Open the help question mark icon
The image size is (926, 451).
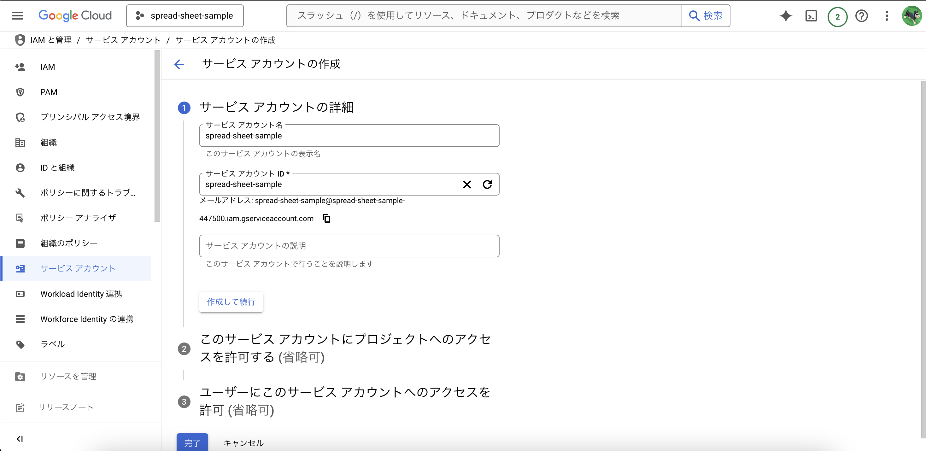coord(861,16)
